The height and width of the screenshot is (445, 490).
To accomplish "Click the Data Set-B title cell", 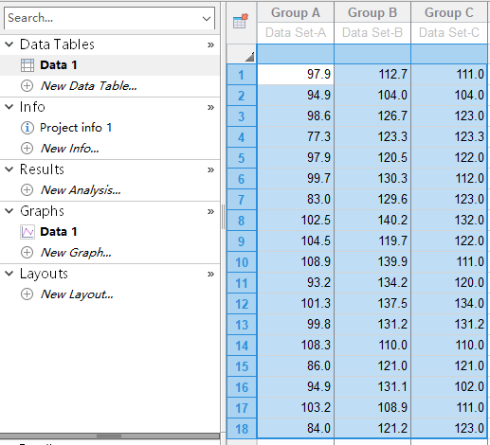I will point(372,32).
